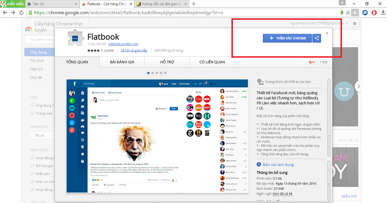387x203 pixels.
Task: Click the account email nguyenphuocloc1708@gmail.com
Action: pos(317,23)
